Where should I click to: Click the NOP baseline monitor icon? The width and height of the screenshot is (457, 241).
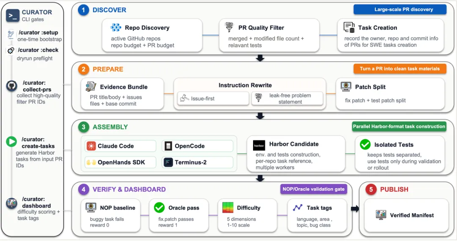coord(91,207)
